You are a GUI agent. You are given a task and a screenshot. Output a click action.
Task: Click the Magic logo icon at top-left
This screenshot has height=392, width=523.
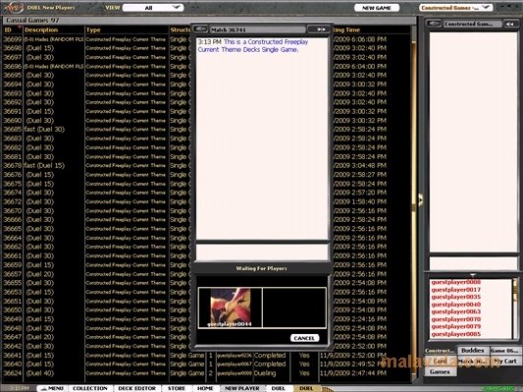coord(14,7)
